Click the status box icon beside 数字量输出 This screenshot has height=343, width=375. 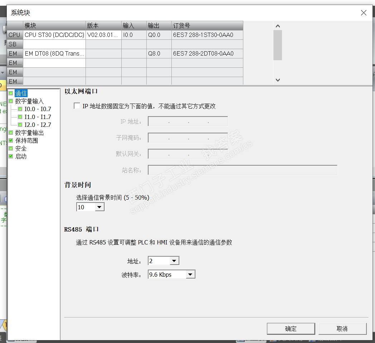(11, 133)
